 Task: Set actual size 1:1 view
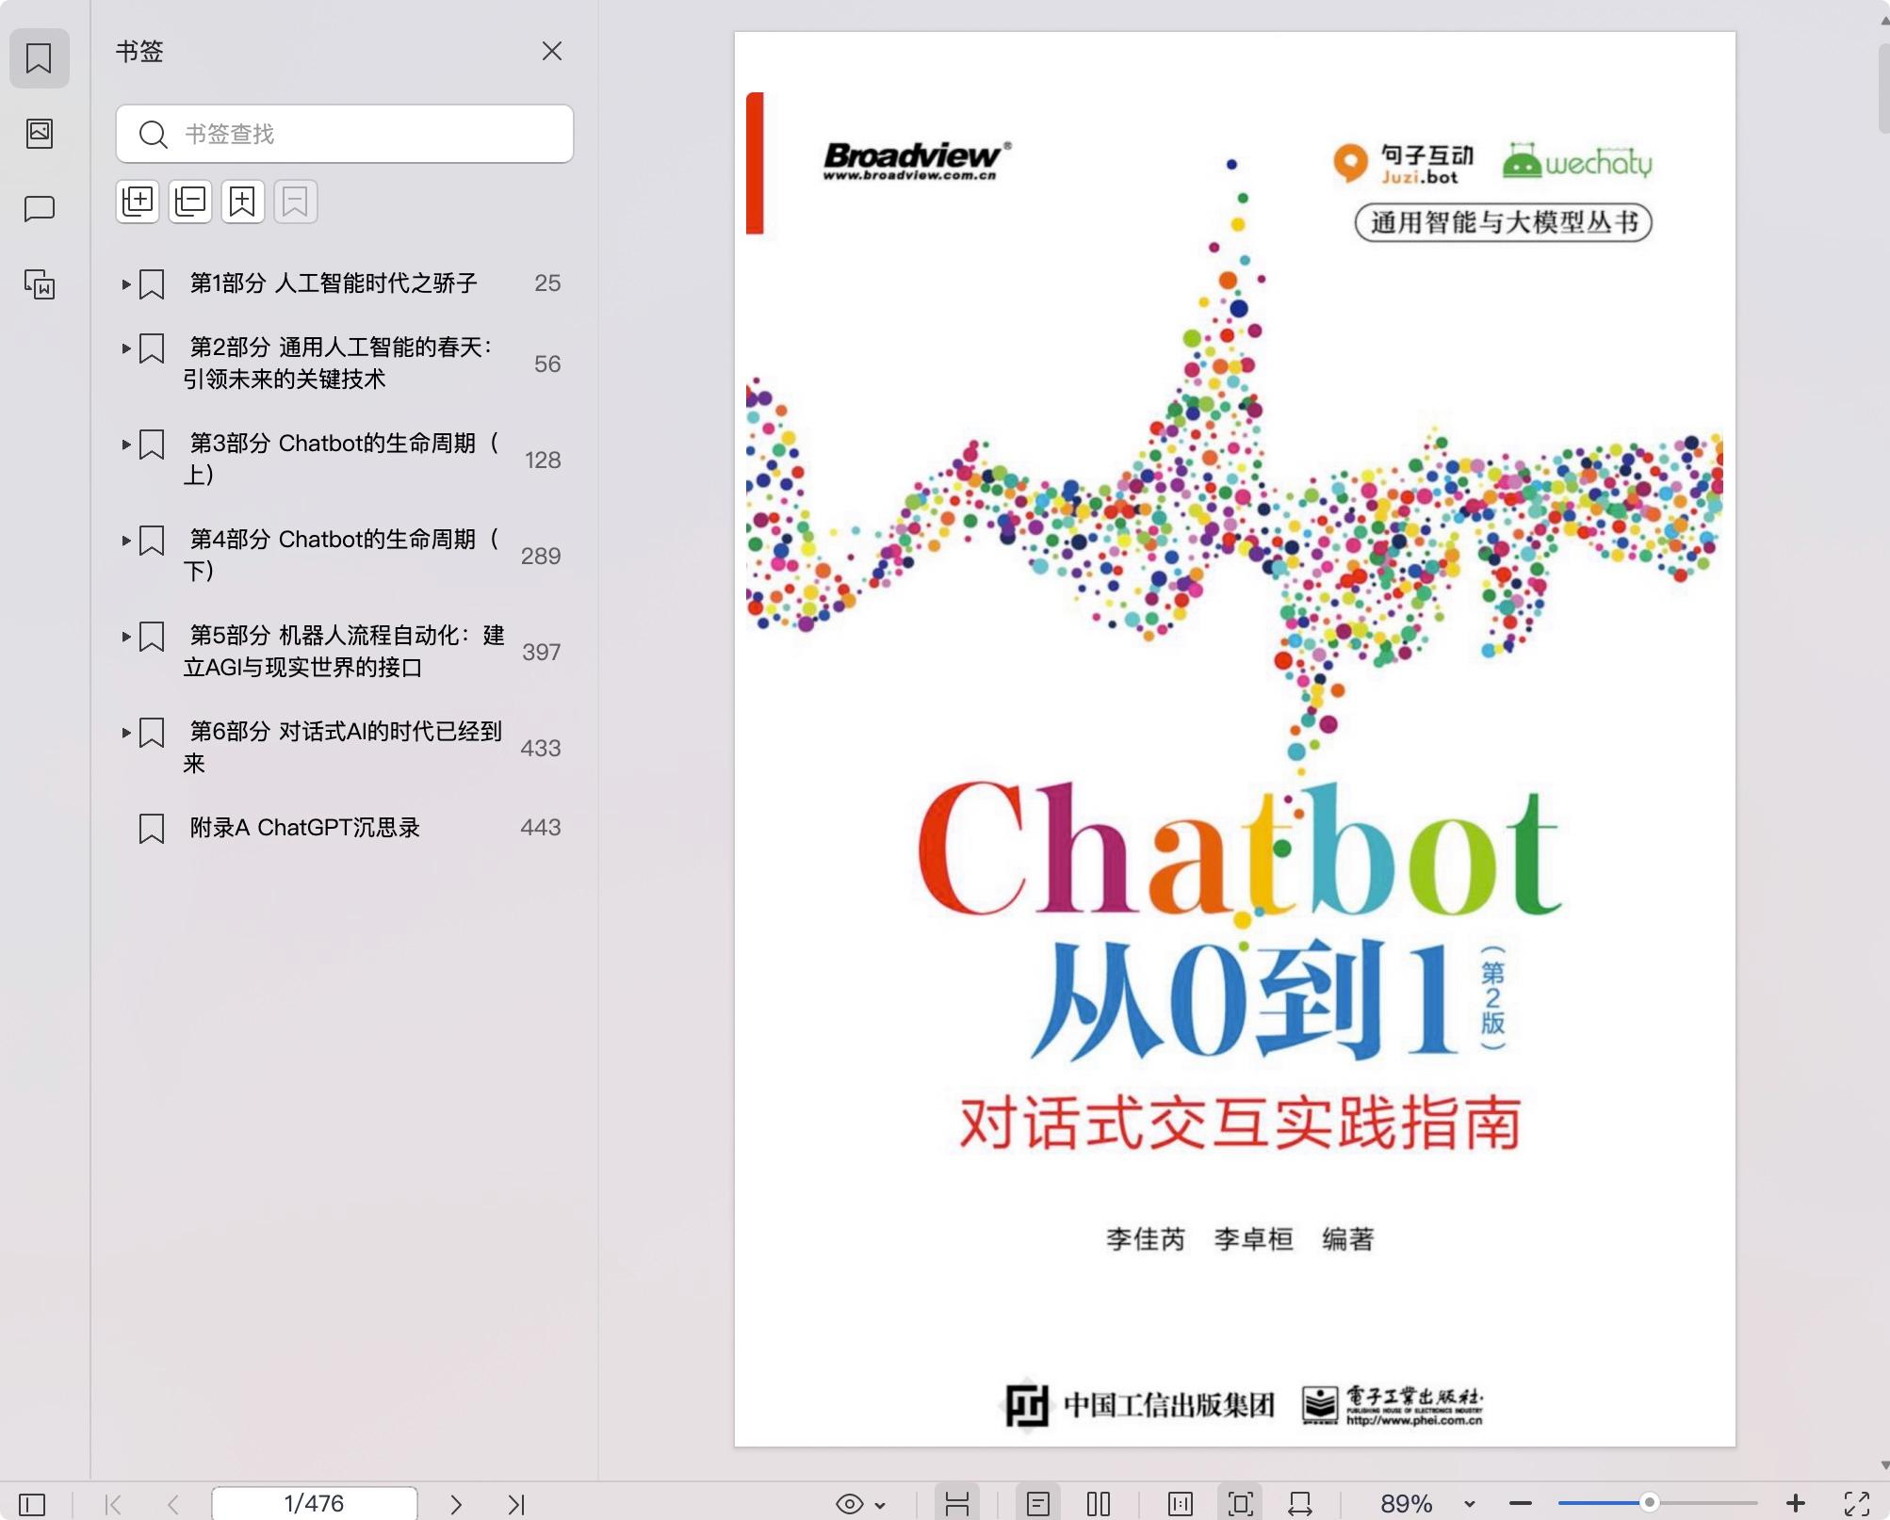(x=1180, y=1504)
